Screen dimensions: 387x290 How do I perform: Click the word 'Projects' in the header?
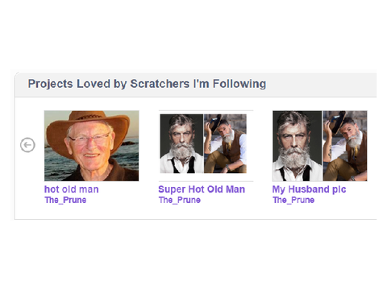coord(51,84)
